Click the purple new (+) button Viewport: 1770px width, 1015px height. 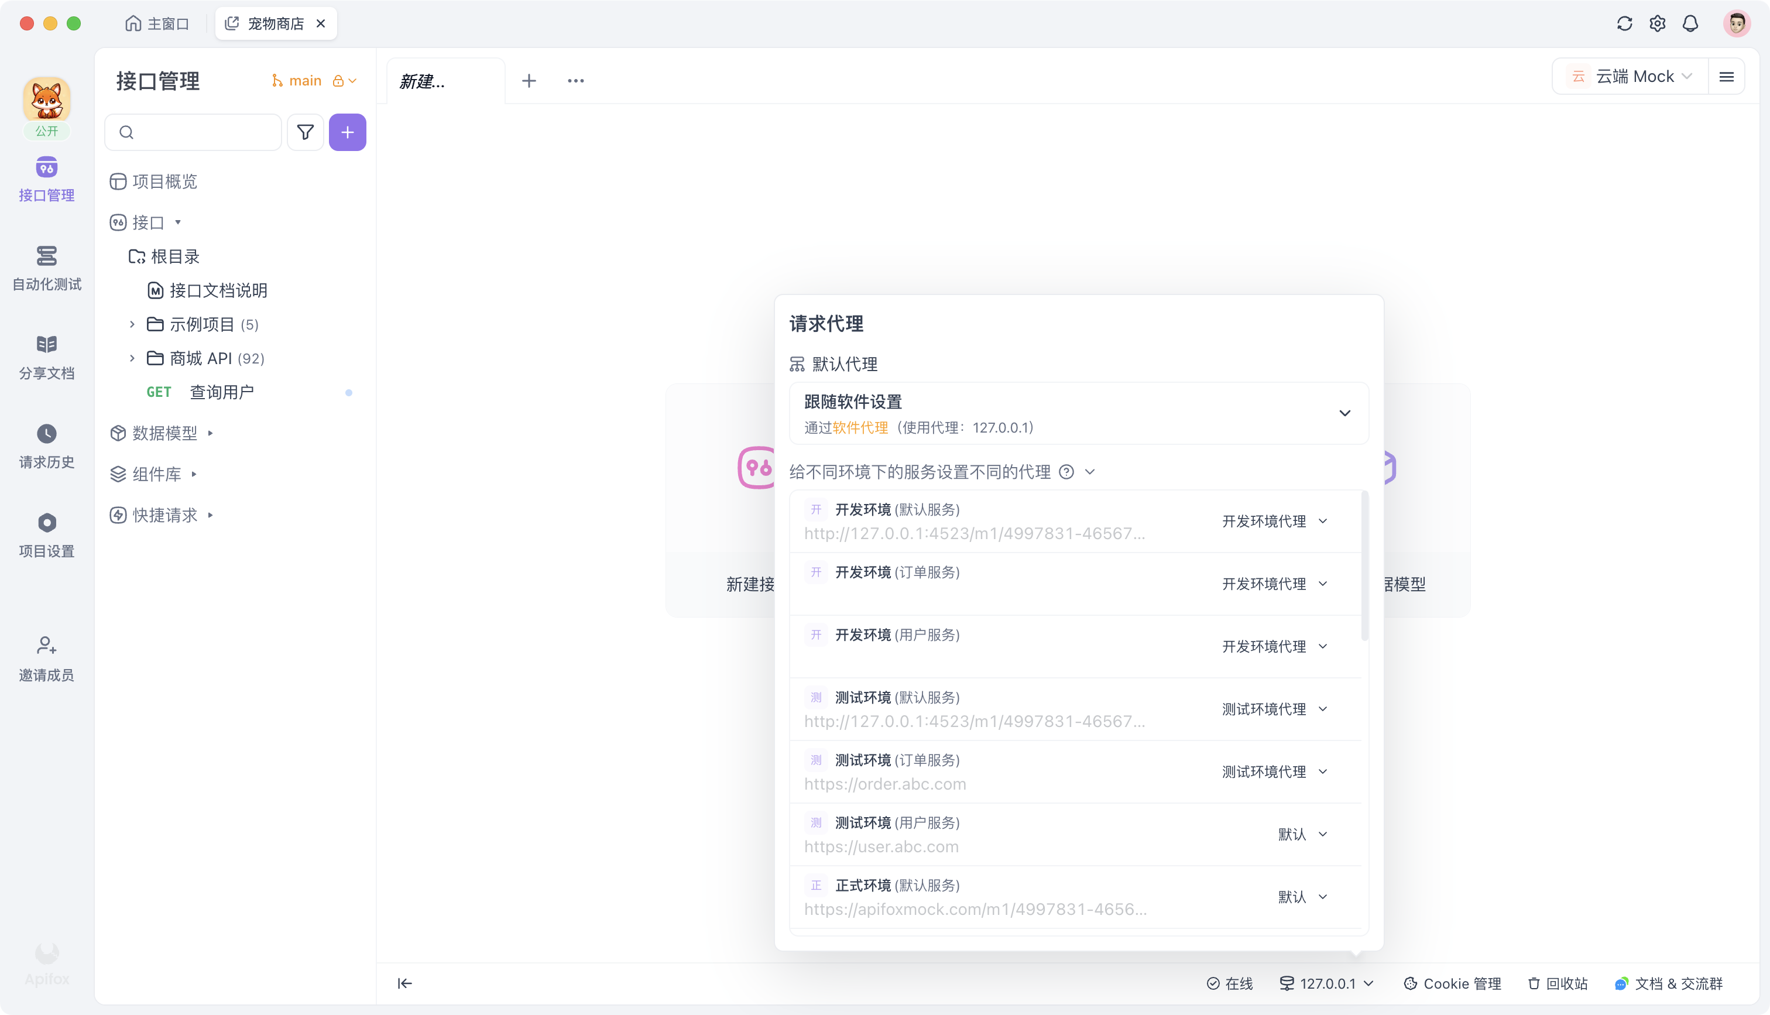point(347,132)
